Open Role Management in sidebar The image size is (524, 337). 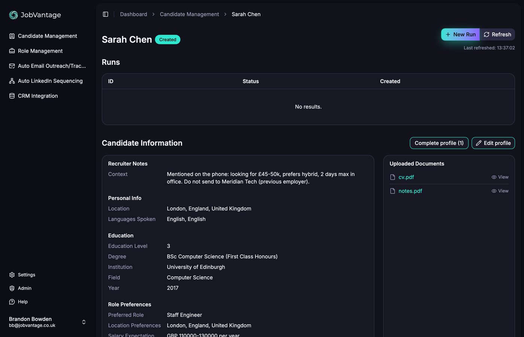[x=48, y=51]
